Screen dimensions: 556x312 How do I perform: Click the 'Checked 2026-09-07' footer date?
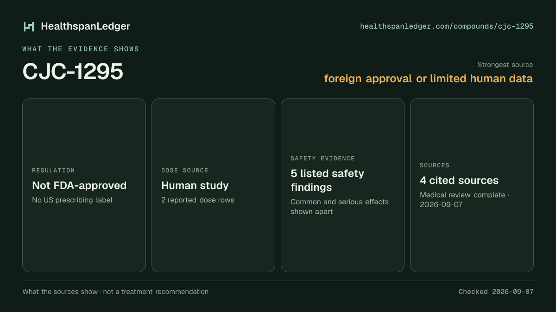496,292
